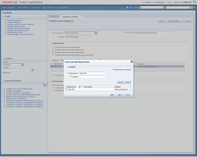
Task: Click the Sign Out link
Action: [x=178, y=2]
